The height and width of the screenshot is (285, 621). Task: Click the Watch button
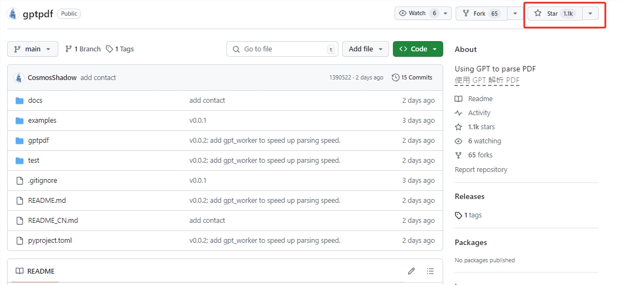[x=417, y=14]
